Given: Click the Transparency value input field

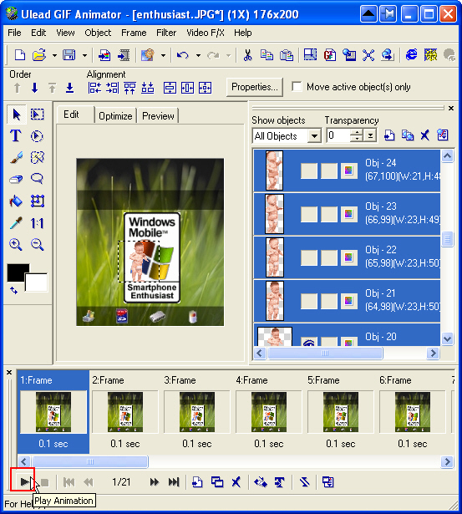Looking at the screenshot, I should (338, 135).
